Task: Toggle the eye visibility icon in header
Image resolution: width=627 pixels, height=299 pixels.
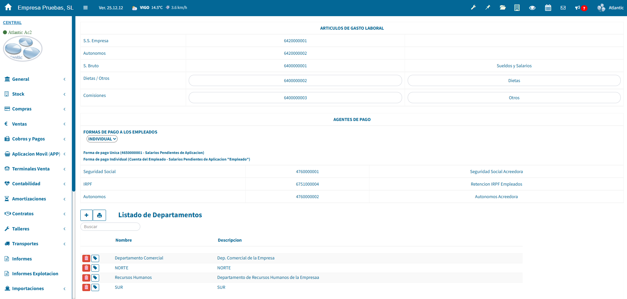Action: [532, 8]
